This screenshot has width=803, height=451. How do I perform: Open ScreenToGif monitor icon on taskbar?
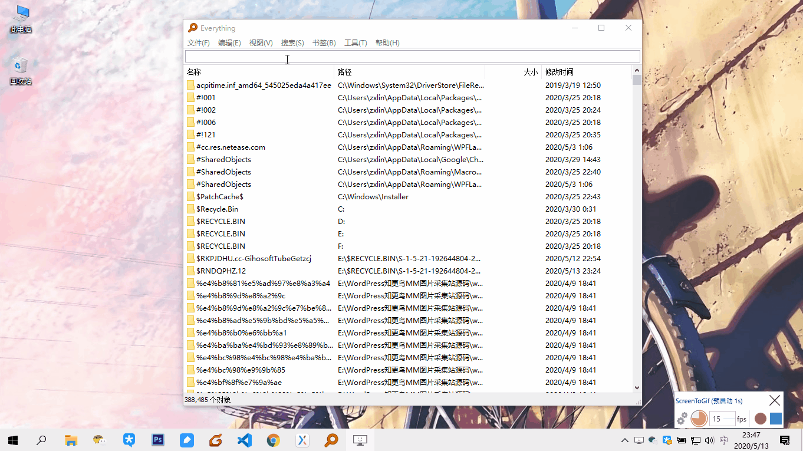pyautogui.click(x=360, y=440)
